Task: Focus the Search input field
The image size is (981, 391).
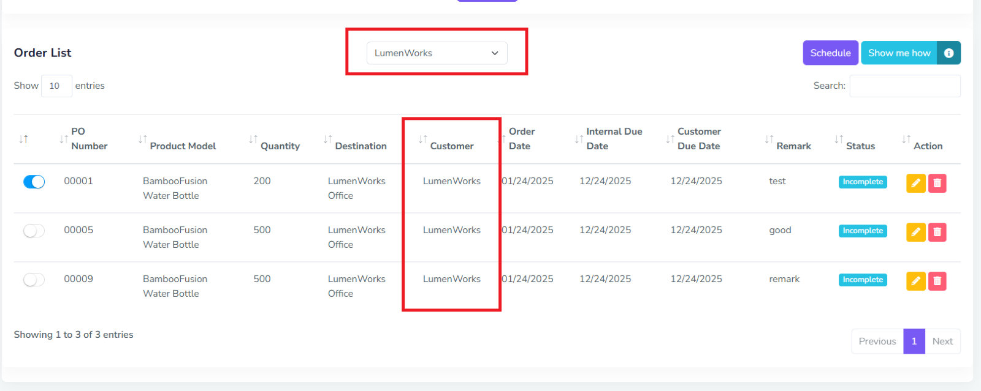Action: coord(904,86)
